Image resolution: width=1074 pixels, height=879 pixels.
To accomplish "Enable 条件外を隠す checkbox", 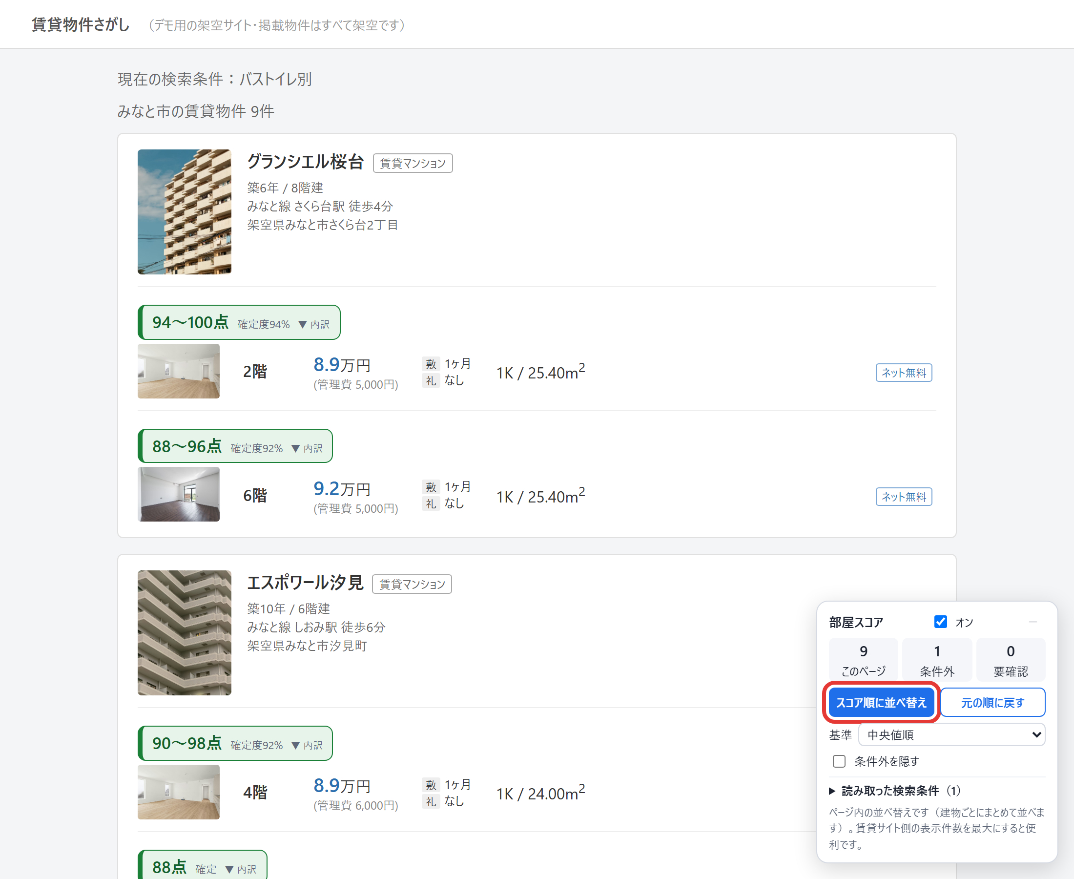I will point(839,761).
